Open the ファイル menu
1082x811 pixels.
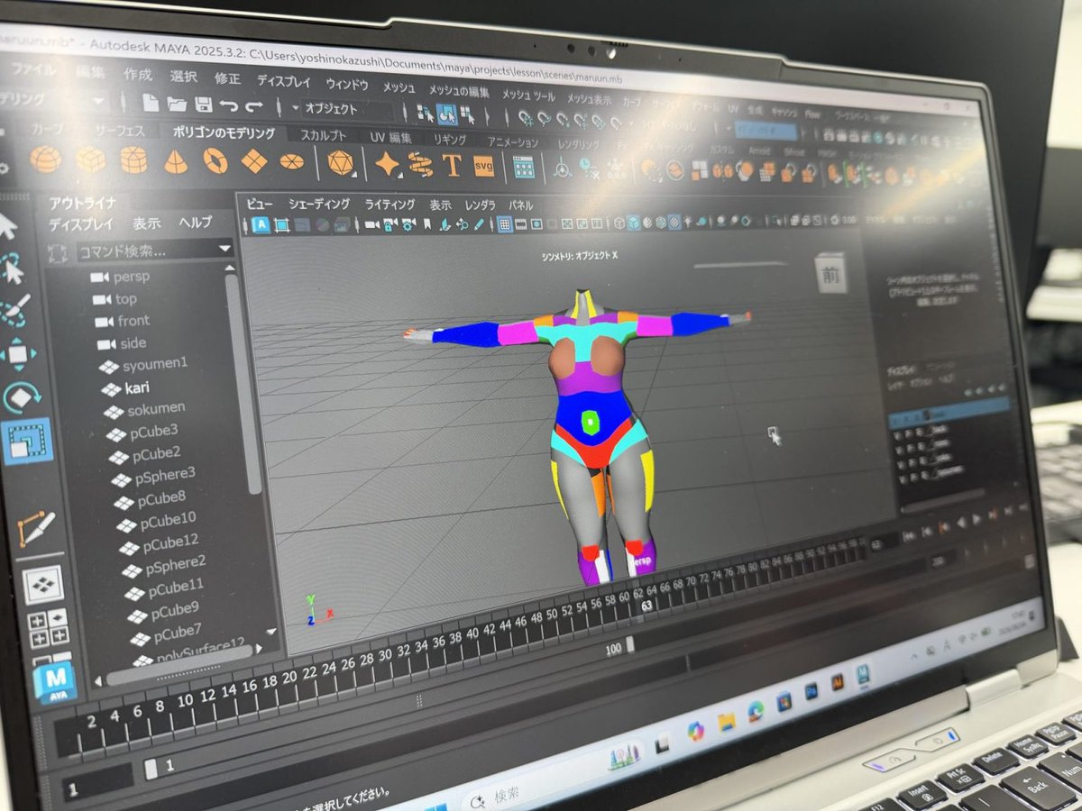point(32,69)
